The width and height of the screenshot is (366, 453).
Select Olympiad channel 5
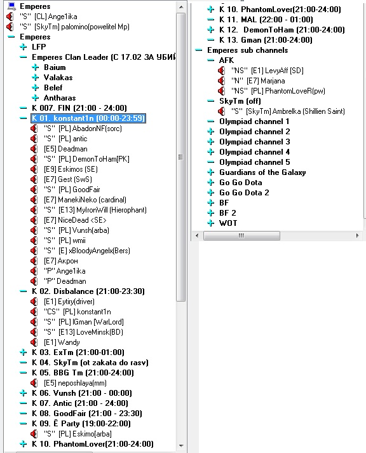[x=255, y=162]
